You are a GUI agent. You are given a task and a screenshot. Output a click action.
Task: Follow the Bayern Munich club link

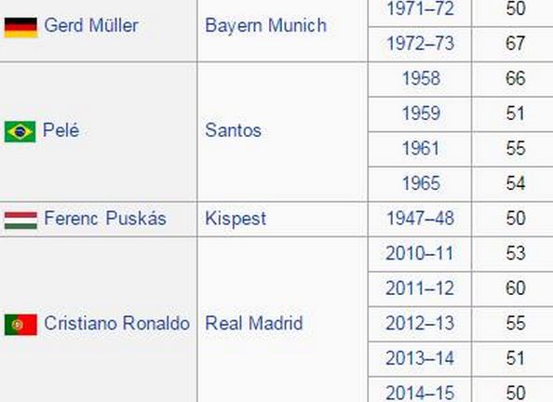tap(265, 26)
